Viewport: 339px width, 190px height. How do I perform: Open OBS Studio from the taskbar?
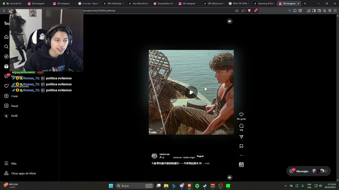(220, 186)
